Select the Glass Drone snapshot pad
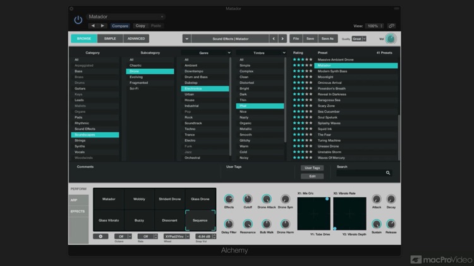This screenshot has width=474, height=266. click(x=200, y=199)
